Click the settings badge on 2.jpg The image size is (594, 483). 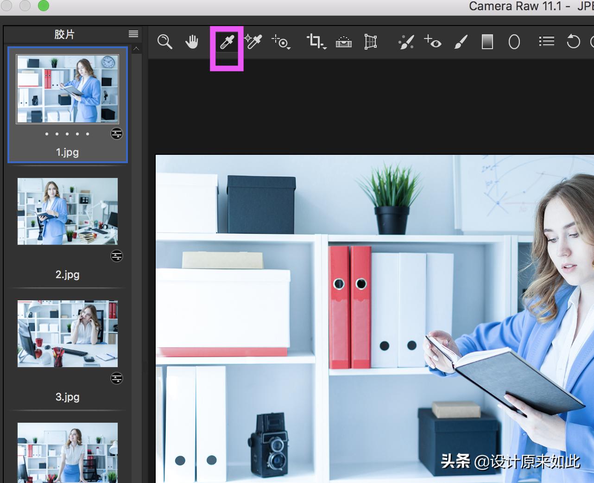coord(117,256)
